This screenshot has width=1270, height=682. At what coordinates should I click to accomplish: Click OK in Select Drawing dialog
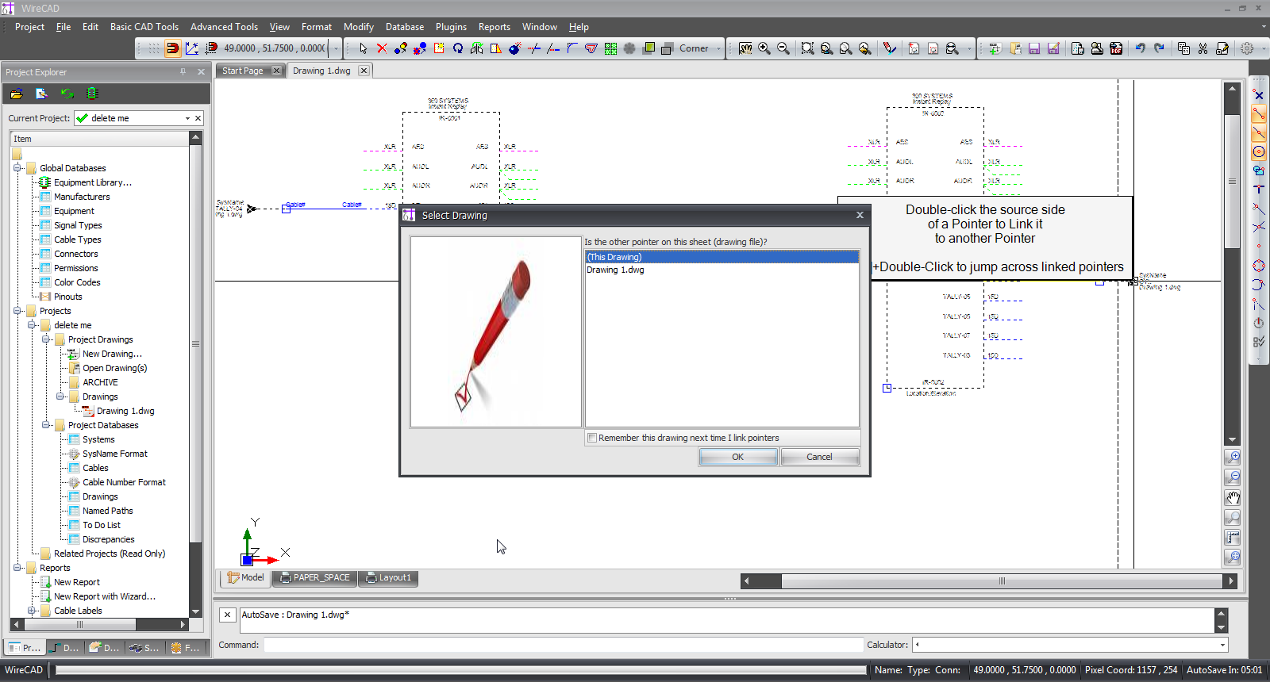[x=738, y=457]
